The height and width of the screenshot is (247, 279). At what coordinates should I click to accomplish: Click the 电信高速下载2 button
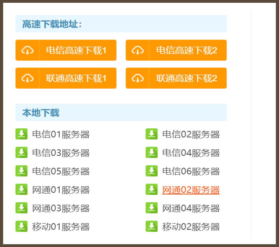[x=176, y=50]
